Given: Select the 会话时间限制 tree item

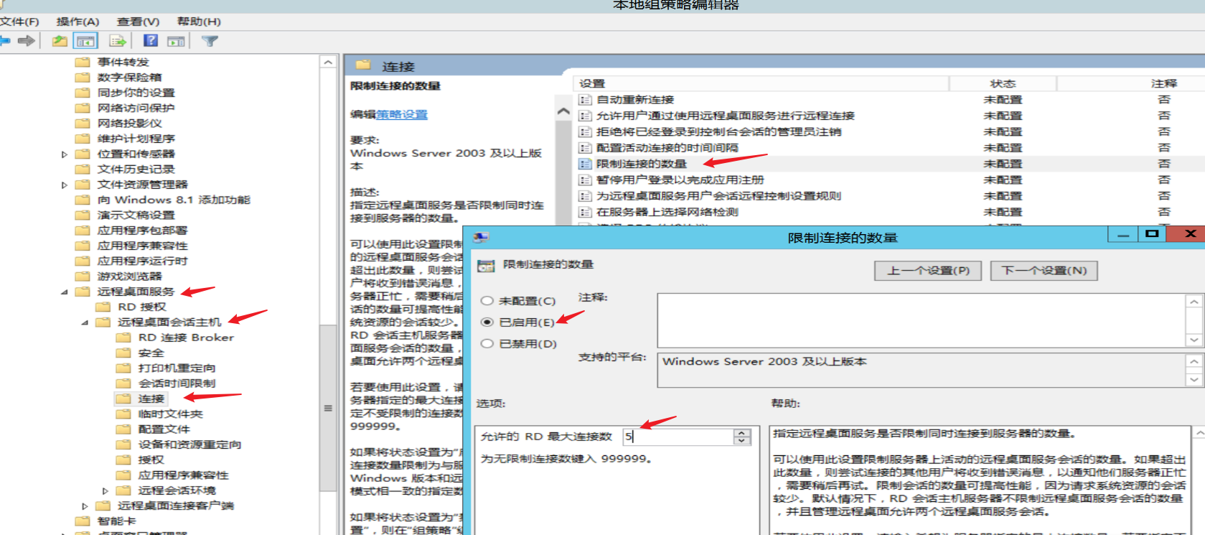Looking at the screenshot, I should tap(177, 383).
